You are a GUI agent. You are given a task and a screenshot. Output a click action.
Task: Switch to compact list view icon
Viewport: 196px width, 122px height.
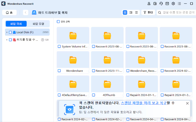136,12
